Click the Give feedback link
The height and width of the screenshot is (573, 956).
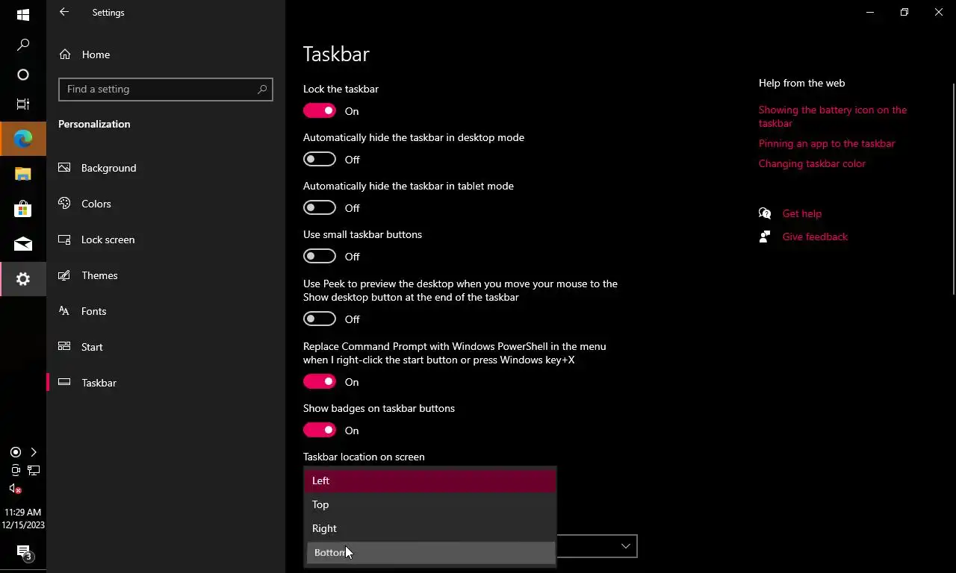[x=815, y=237]
